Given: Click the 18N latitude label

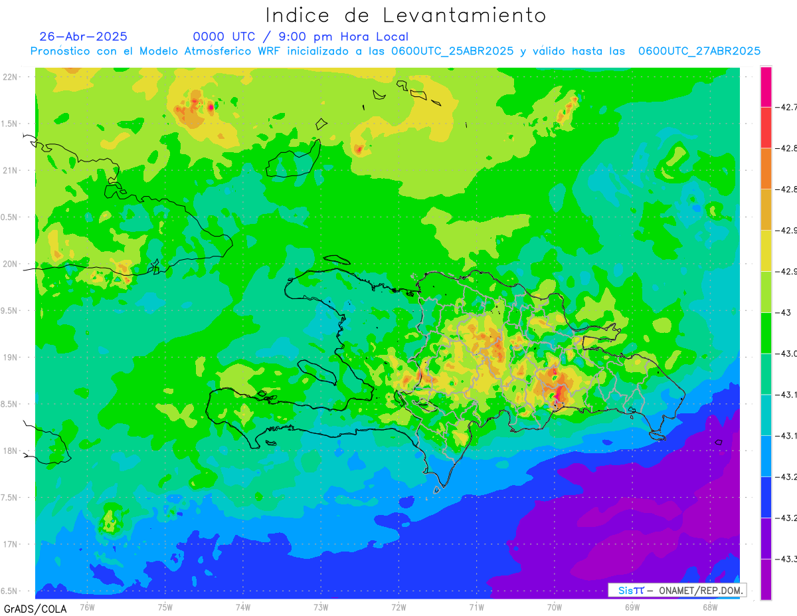Looking at the screenshot, I should [x=11, y=451].
